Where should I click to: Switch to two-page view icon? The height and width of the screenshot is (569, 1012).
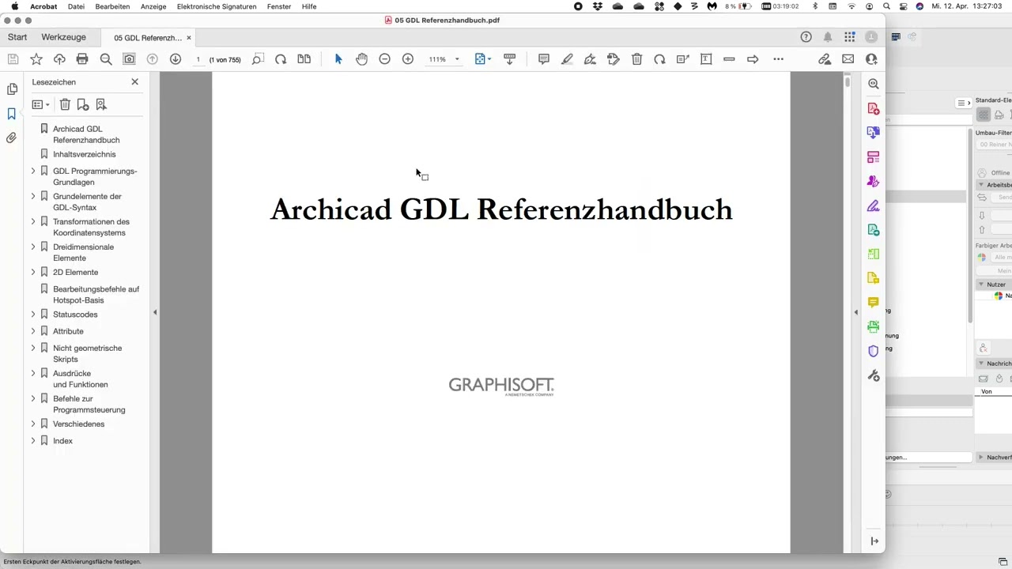pos(304,59)
